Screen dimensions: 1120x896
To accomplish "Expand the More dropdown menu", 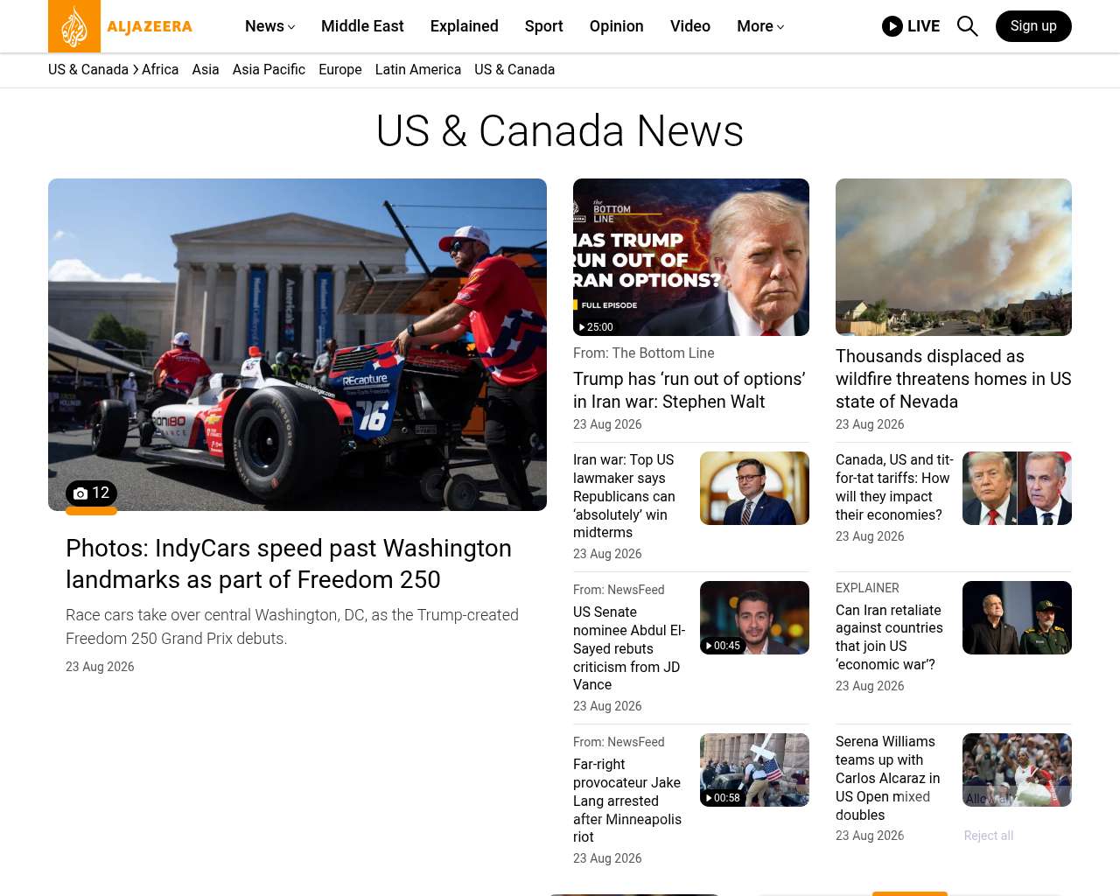I will point(760,26).
